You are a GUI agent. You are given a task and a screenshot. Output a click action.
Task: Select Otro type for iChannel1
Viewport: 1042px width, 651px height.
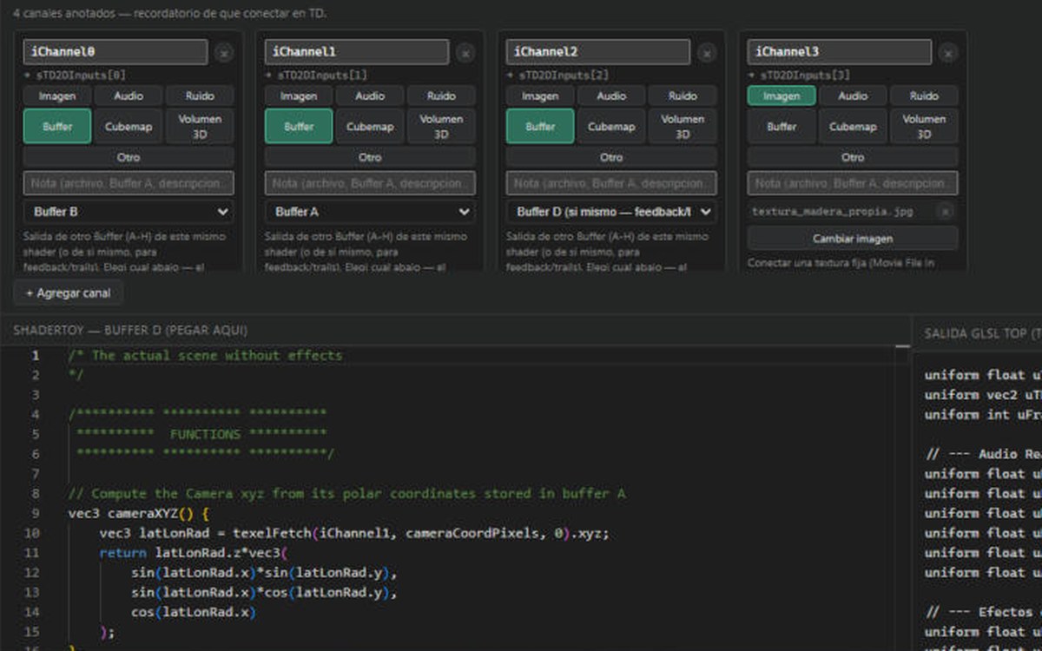pos(370,157)
